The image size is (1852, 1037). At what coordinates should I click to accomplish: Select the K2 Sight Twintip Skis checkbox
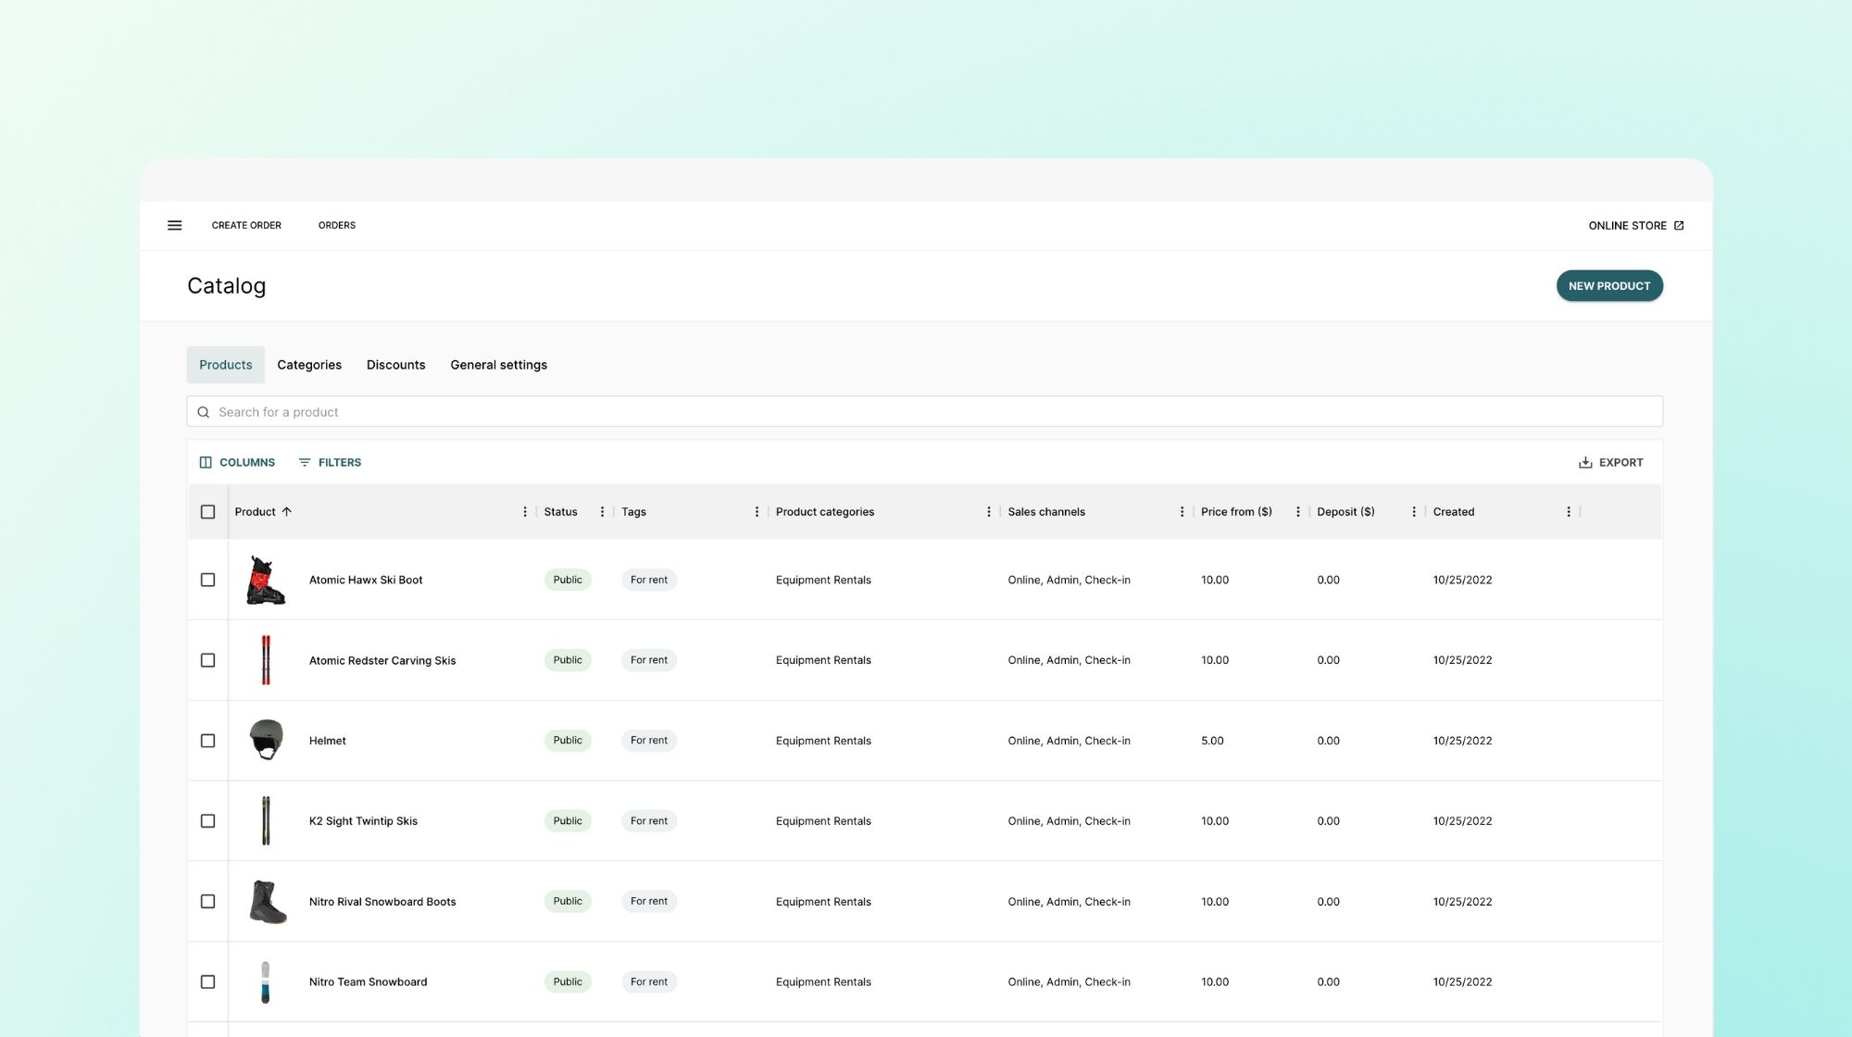click(207, 821)
